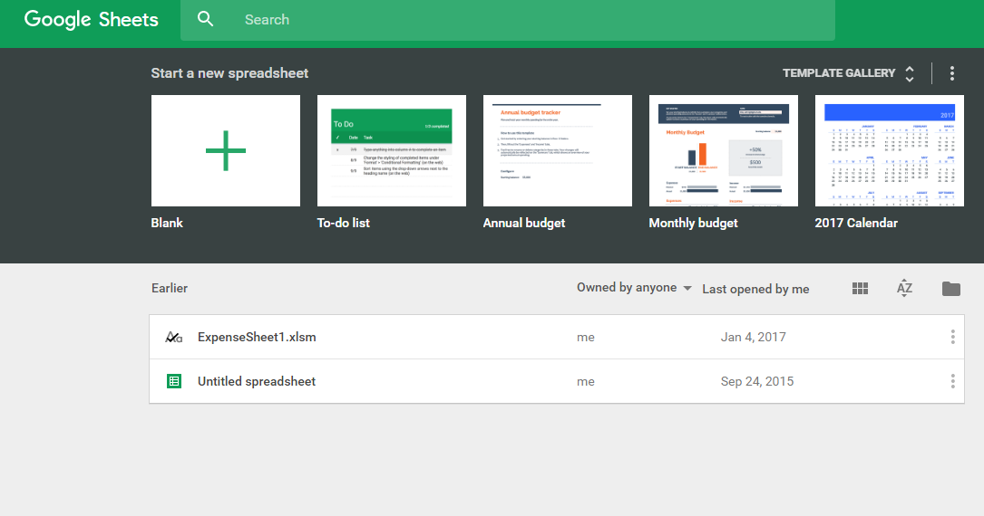Click the Earlier section heading
The width and height of the screenshot is (984, 516).
coord(170,288)
